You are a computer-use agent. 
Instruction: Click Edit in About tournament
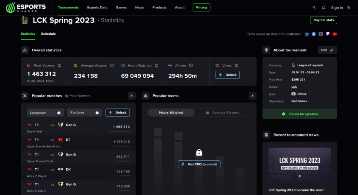tap(327, 50)
